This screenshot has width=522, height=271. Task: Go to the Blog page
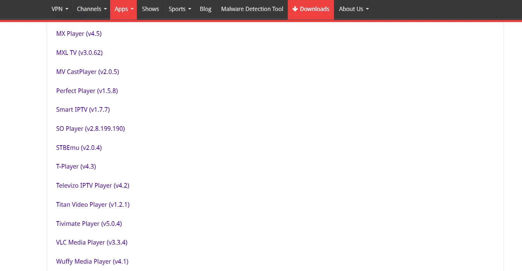click(x=205, y=9)
